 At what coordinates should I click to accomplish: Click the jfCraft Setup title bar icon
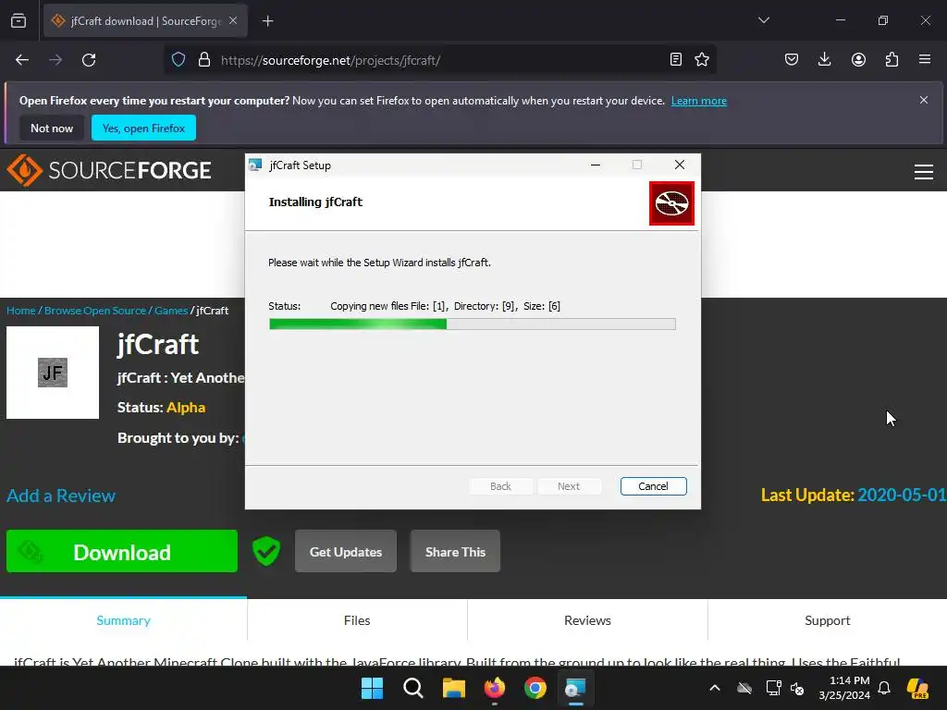255,165
